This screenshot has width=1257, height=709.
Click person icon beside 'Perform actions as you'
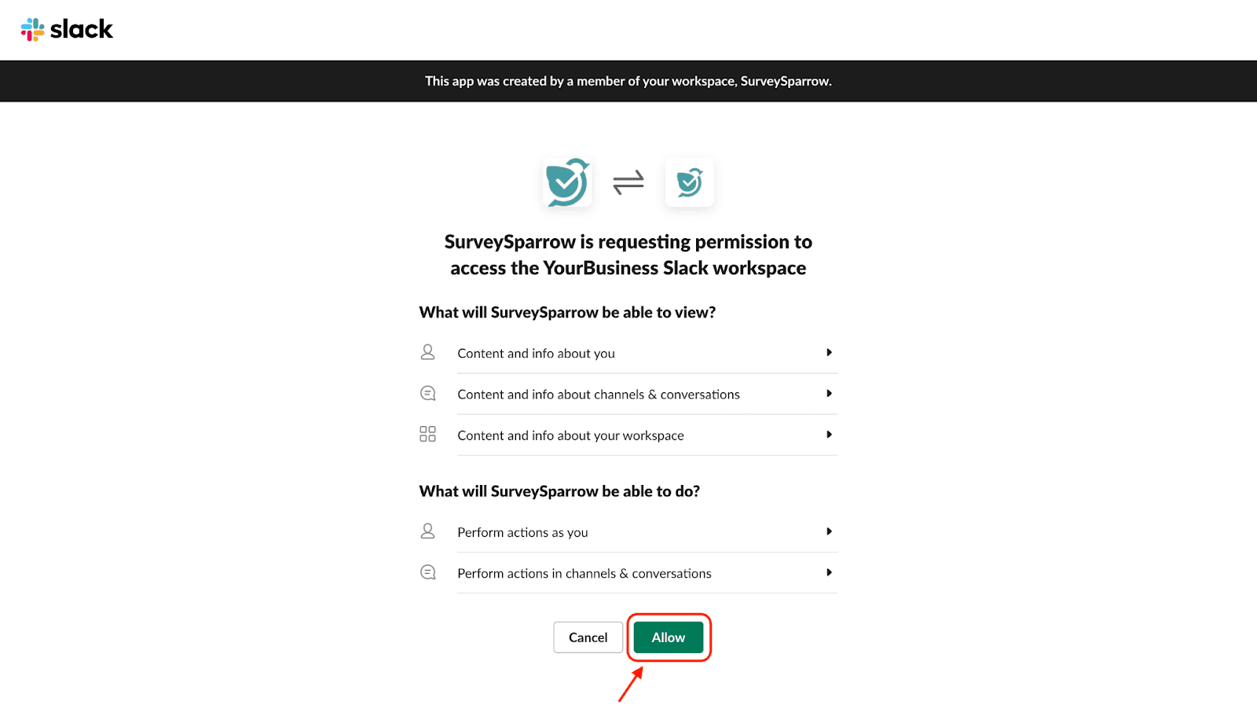pos(427,531)
